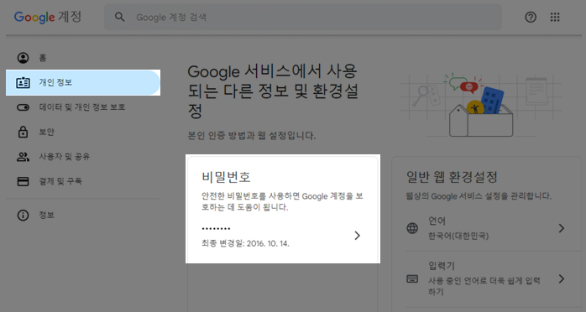
Task: Open 데이터 및 개인 정보 보호 section
Action: (83, 107)
